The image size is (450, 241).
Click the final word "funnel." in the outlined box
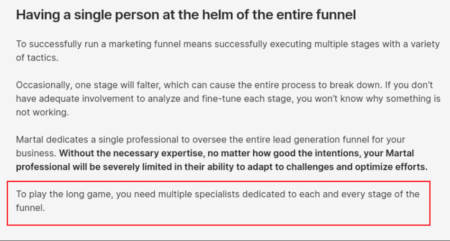pos(30,208)
